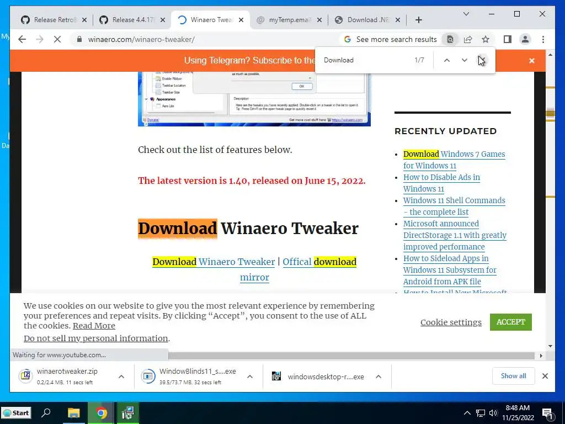Click the find-in-page search icon in address bar
Screen dimensions: 565x424
tap(450, 39)
